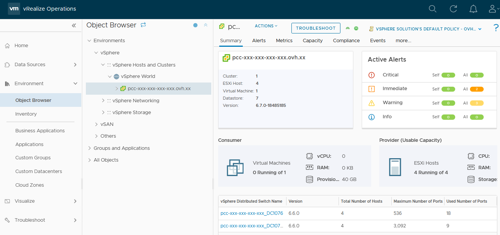Click the refresh icon in top bar

pos(453,9)
